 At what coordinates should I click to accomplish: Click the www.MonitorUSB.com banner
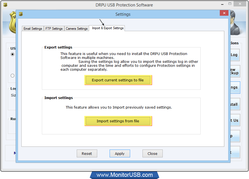(124, 175)
